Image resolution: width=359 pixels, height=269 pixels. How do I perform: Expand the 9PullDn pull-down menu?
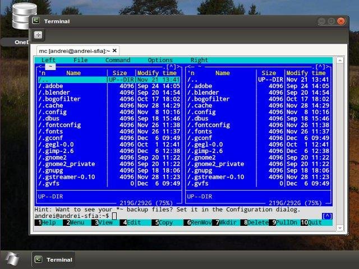click(286, 222)
